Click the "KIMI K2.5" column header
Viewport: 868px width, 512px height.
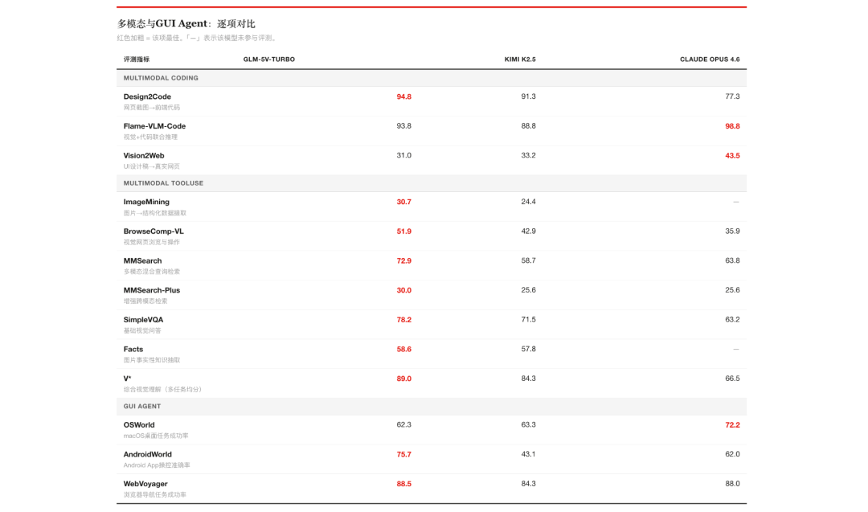tap(520, 59)
